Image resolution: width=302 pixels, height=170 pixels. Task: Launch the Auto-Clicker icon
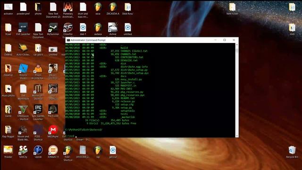[x=23, y=50]
